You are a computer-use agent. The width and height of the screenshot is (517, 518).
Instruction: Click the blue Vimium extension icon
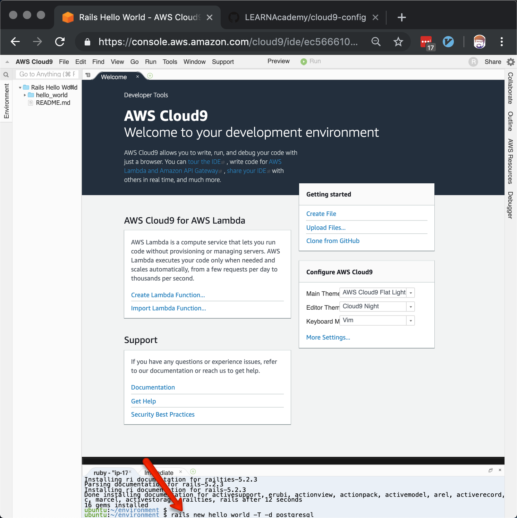point(448,42)
